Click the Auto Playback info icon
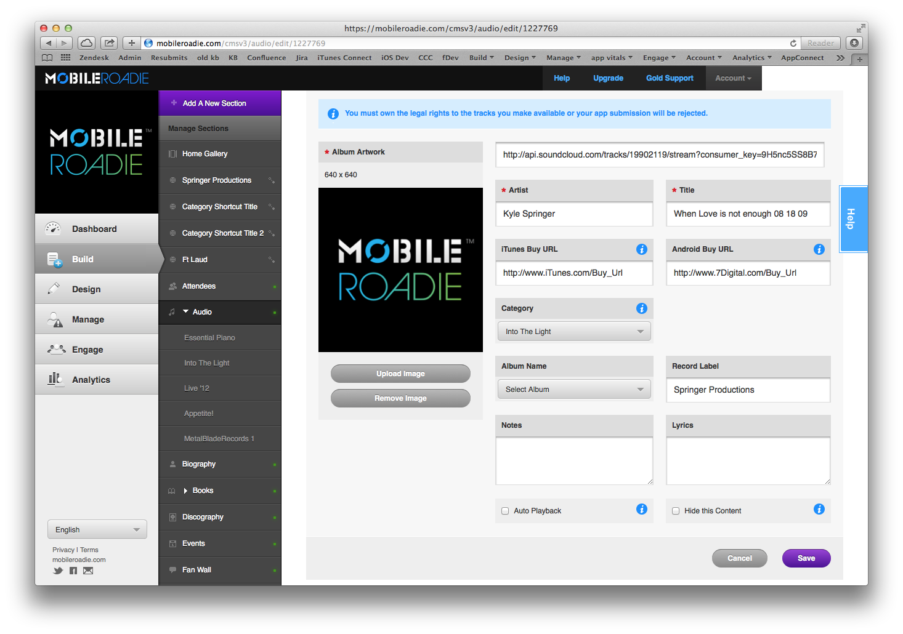 coord(641,509)
